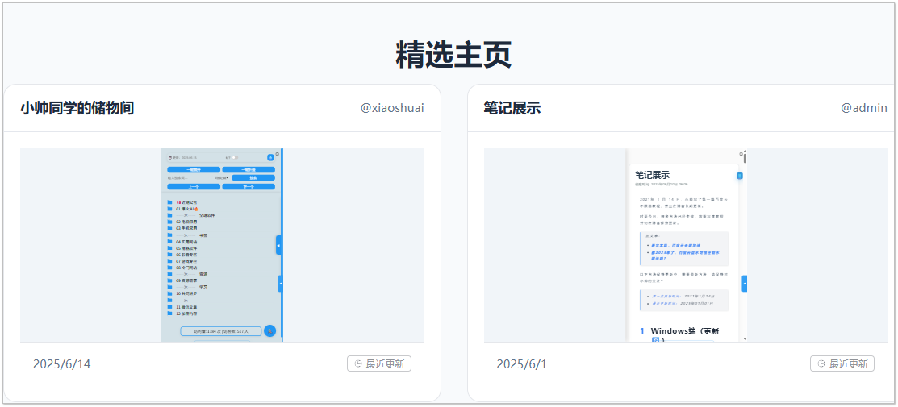Click 最近更新 badge on the 2025/6/14 card
The width and height of the screenshot is (898, 407).
click(x=379, y=363)
